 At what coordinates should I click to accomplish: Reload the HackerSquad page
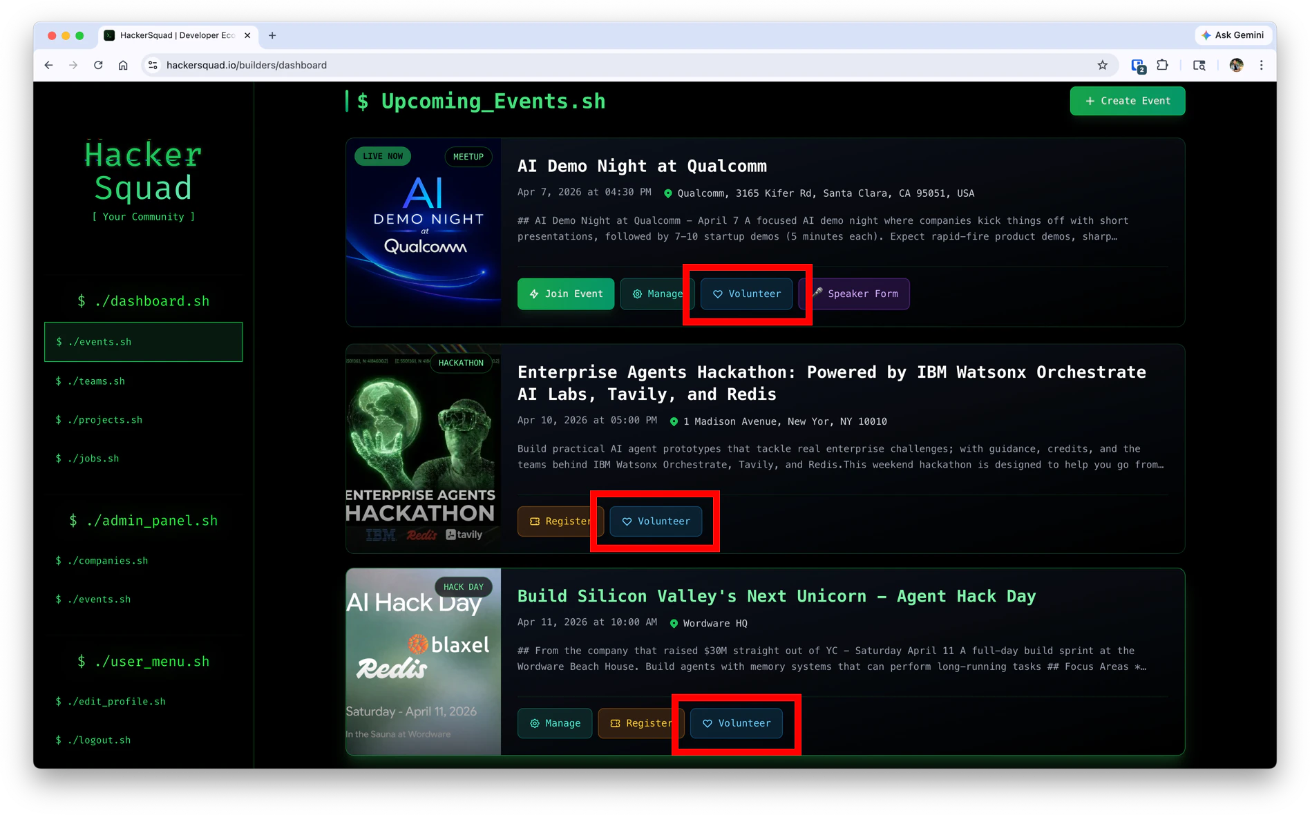(x=98, y=65)
